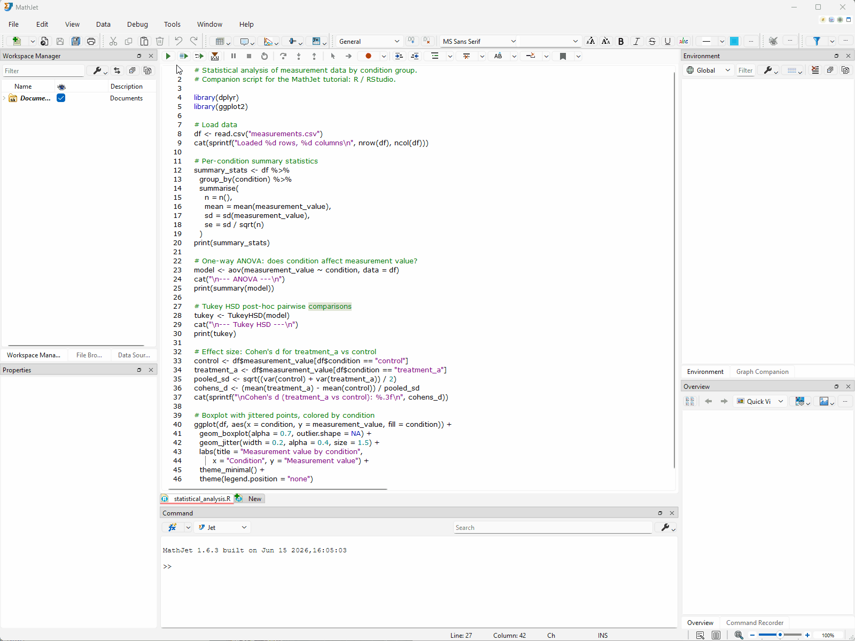Click the Workspace Manager filter field
Viewport: 855px width, 641px height.
point(43,71)
